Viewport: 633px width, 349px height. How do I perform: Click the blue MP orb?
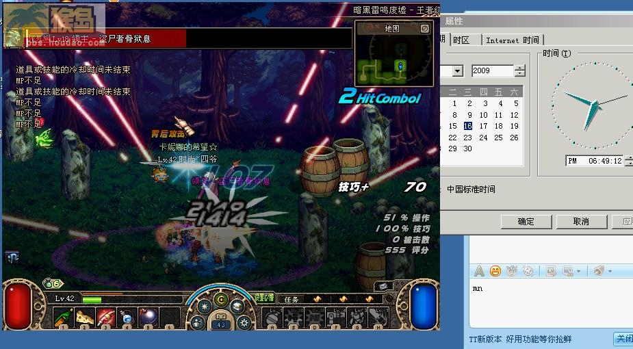pyautogui.click(x=424, y=306)
